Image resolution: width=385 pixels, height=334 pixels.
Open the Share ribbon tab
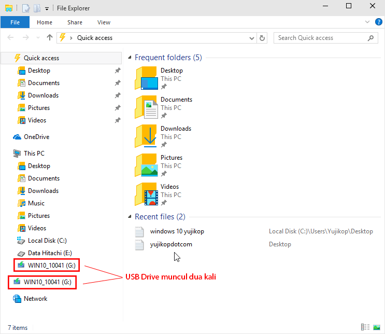pos(75,22)
